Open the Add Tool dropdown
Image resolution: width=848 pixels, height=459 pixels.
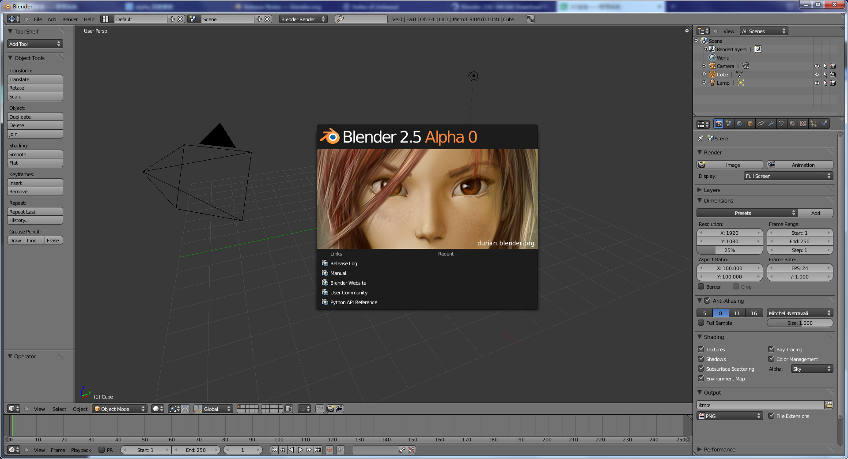(35, 44)
